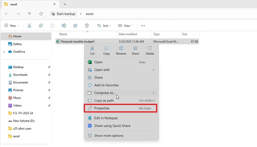Go back with the left arrow
This screenshot has width=257, height=147.
point(7,14)
